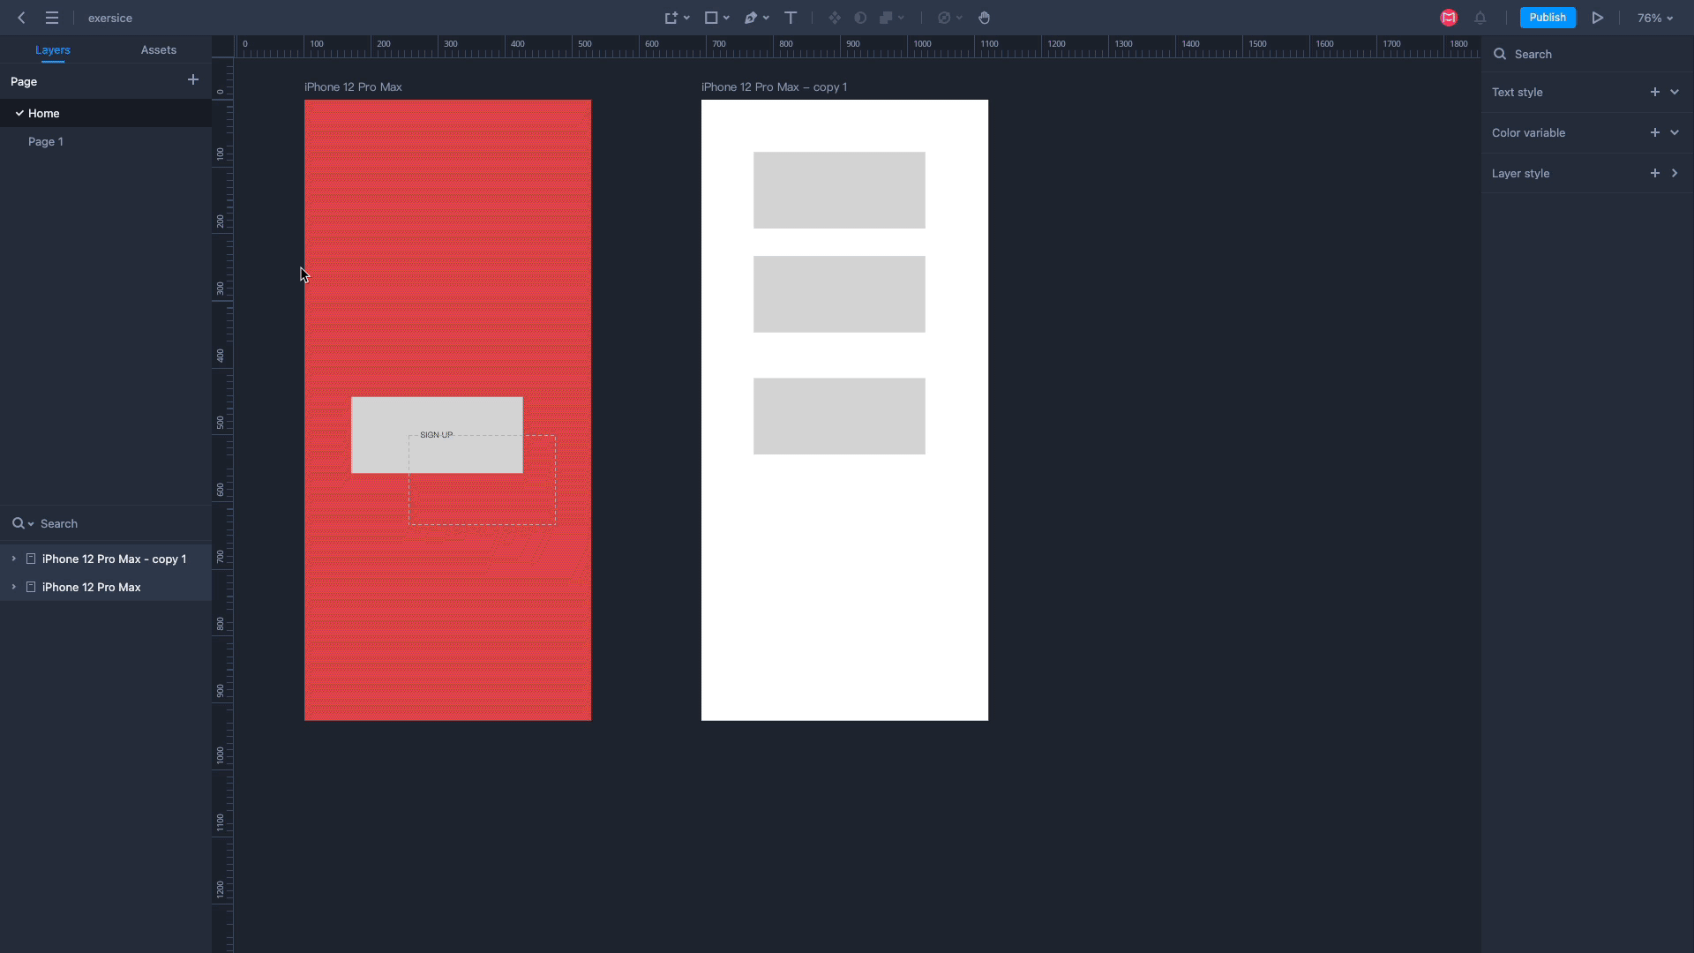Click the search icon in layers panel
Image resolution: width=1694 pixels, height=953 pixels.
point(18,522)
